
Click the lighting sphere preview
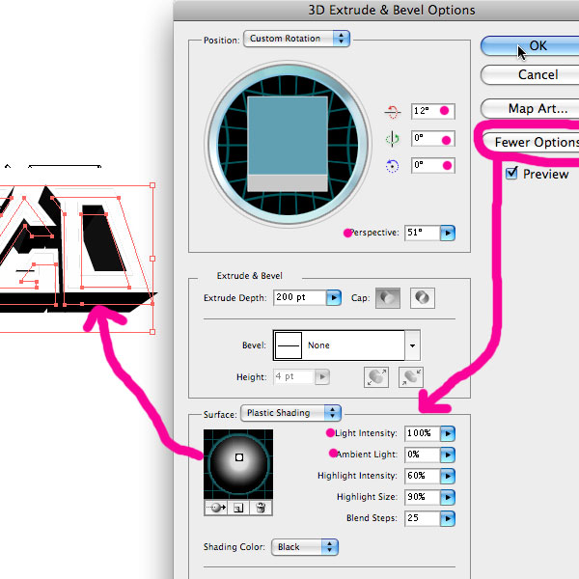click(x=238, y=464)
